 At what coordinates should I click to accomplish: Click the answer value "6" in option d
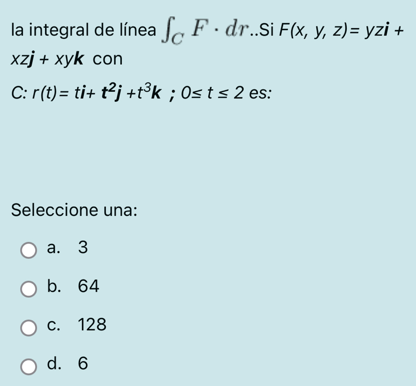click(83, 364)
